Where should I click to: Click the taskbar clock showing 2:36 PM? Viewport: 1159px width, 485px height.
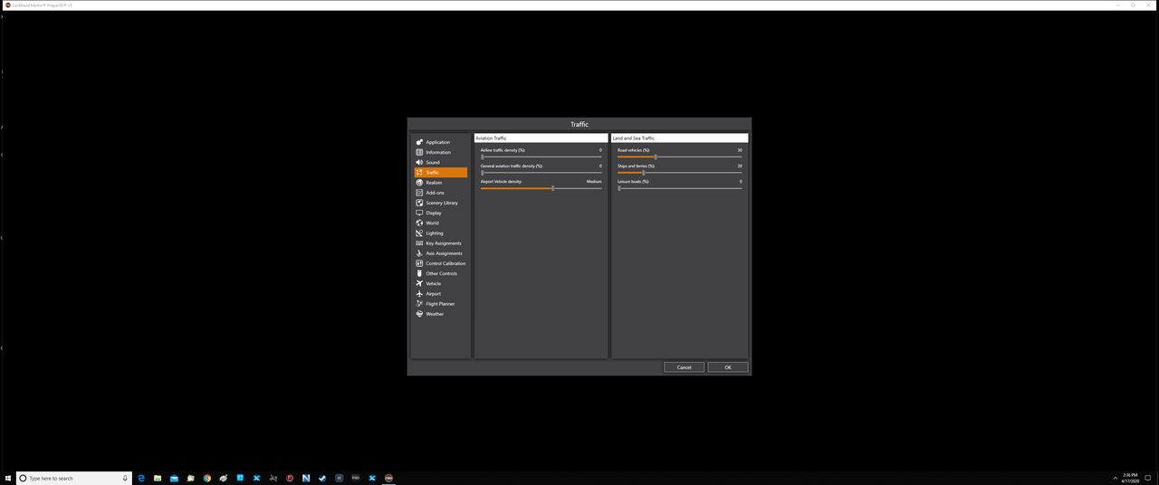click(1130, 478)
